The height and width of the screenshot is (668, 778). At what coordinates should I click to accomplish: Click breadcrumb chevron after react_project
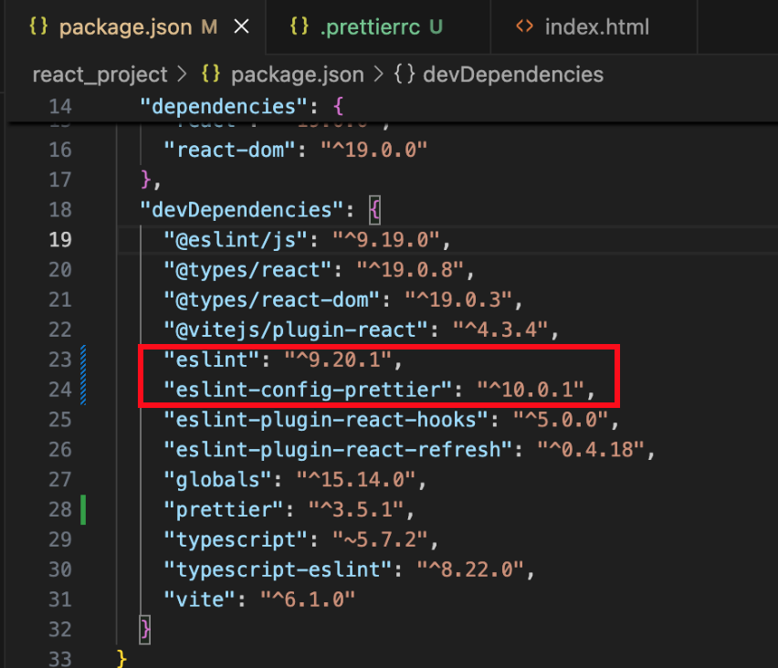182,75
